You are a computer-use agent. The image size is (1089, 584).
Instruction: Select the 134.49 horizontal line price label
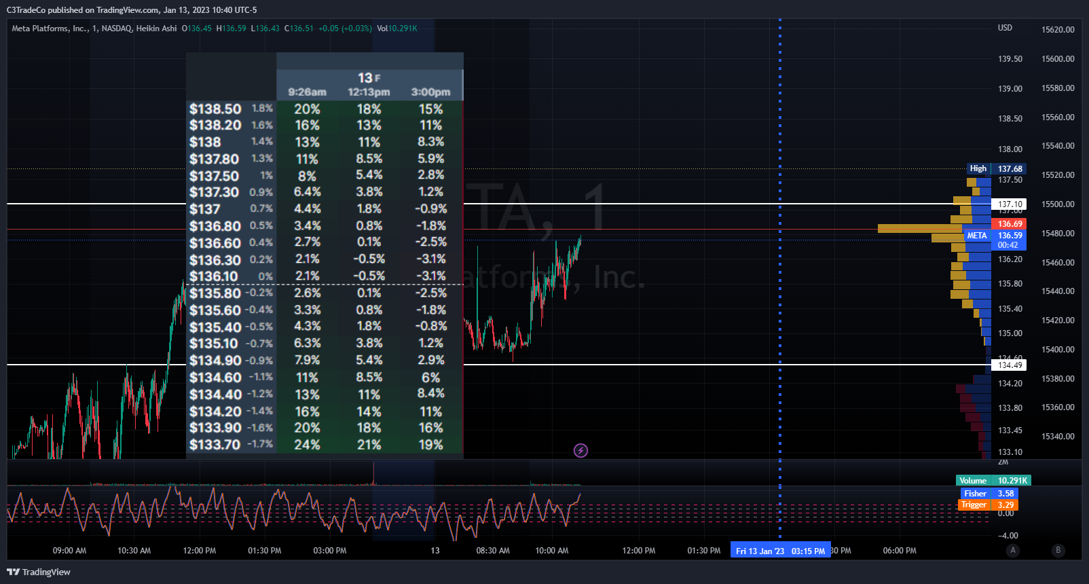(1010, 365)
